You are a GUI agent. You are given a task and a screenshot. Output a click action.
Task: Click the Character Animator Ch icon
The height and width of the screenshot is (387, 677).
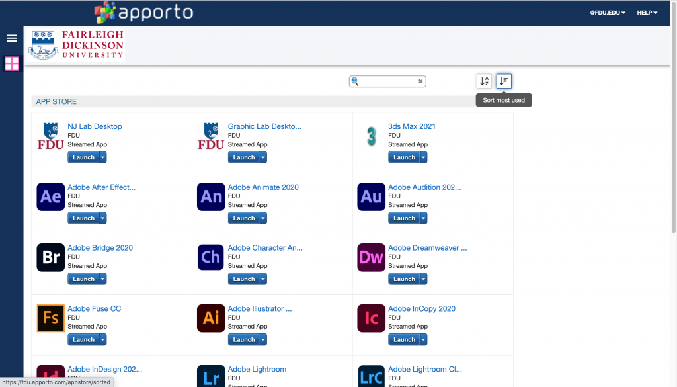pos(211,257)
